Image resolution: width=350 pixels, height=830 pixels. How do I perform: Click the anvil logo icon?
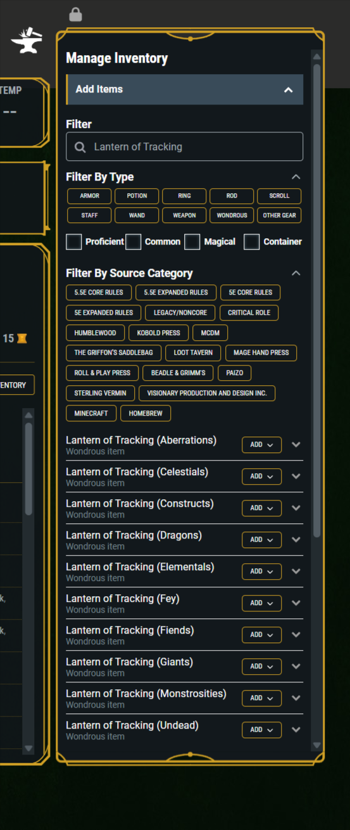27,41
